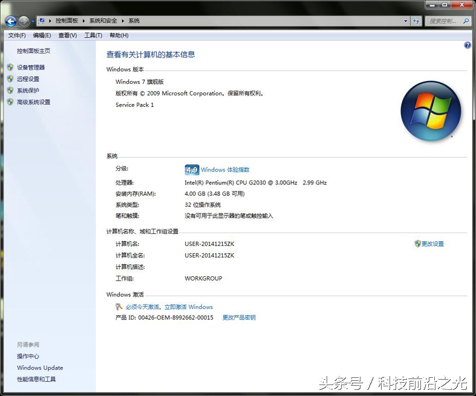This screenshot has width=476, height=396.
Task: Select the 32 位操作系统 value
Action: pos(203,205)
